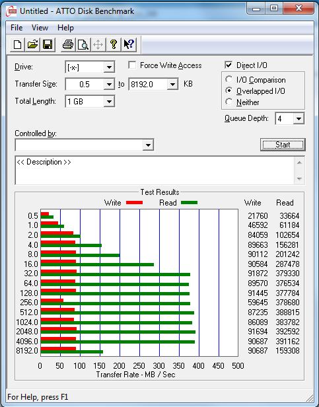319x407 pixels.
Task: Open a saved benchmark with the folder icon
Action: 32,45
